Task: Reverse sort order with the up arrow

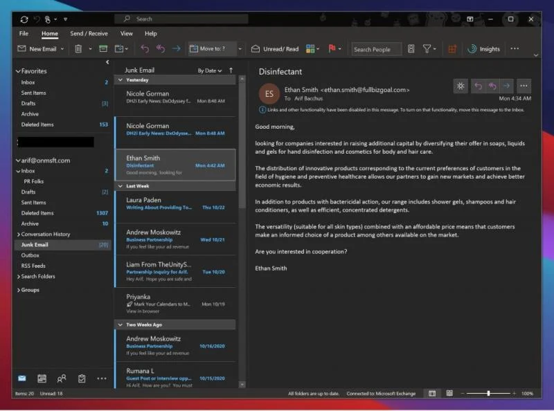Action: tap(231, 71)
